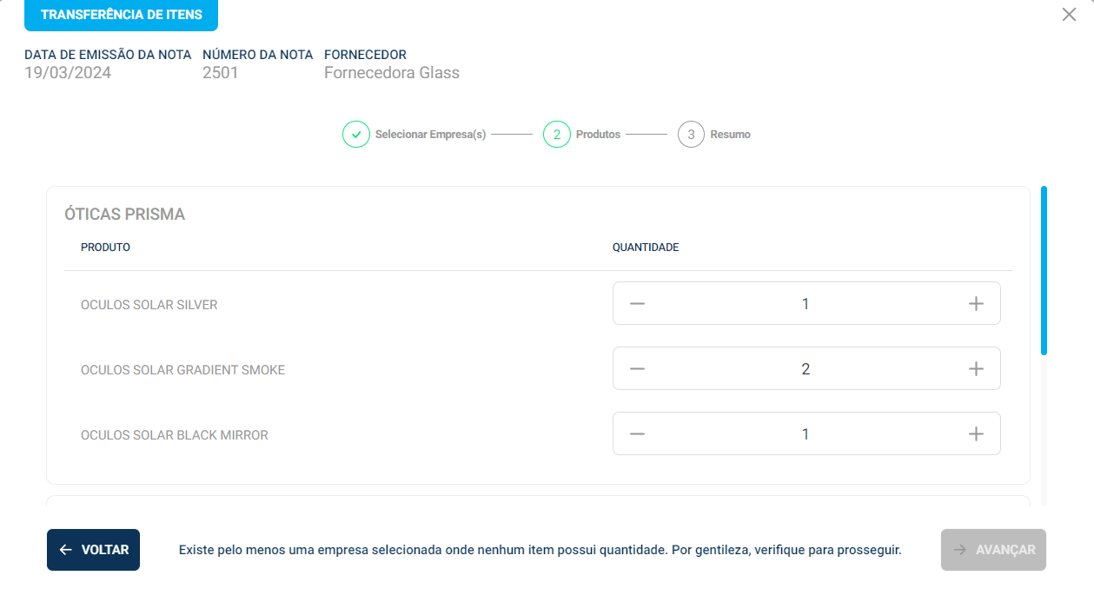The height and width of the screenshot is (615, 1094).
Task: Go to step 2 Produtos
Action: click(557, 135)
